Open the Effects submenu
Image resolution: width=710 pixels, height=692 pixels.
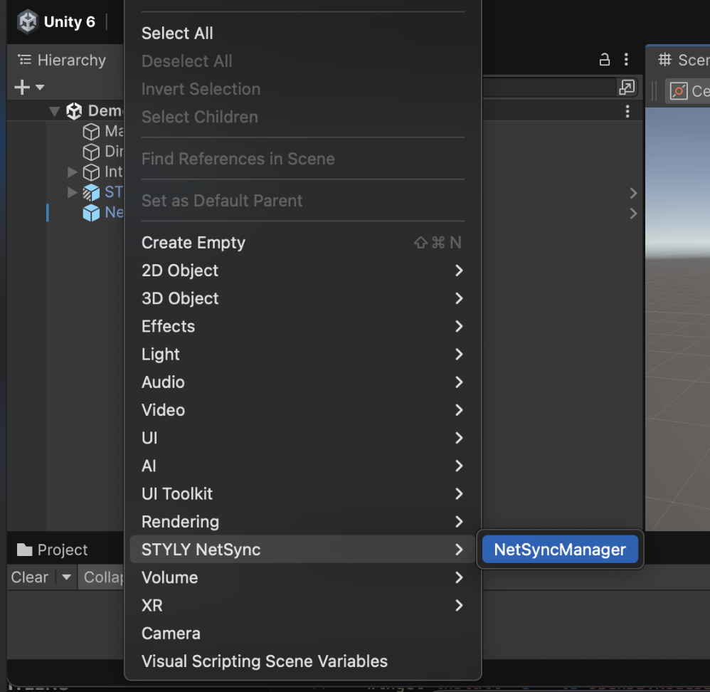point(302,326)
